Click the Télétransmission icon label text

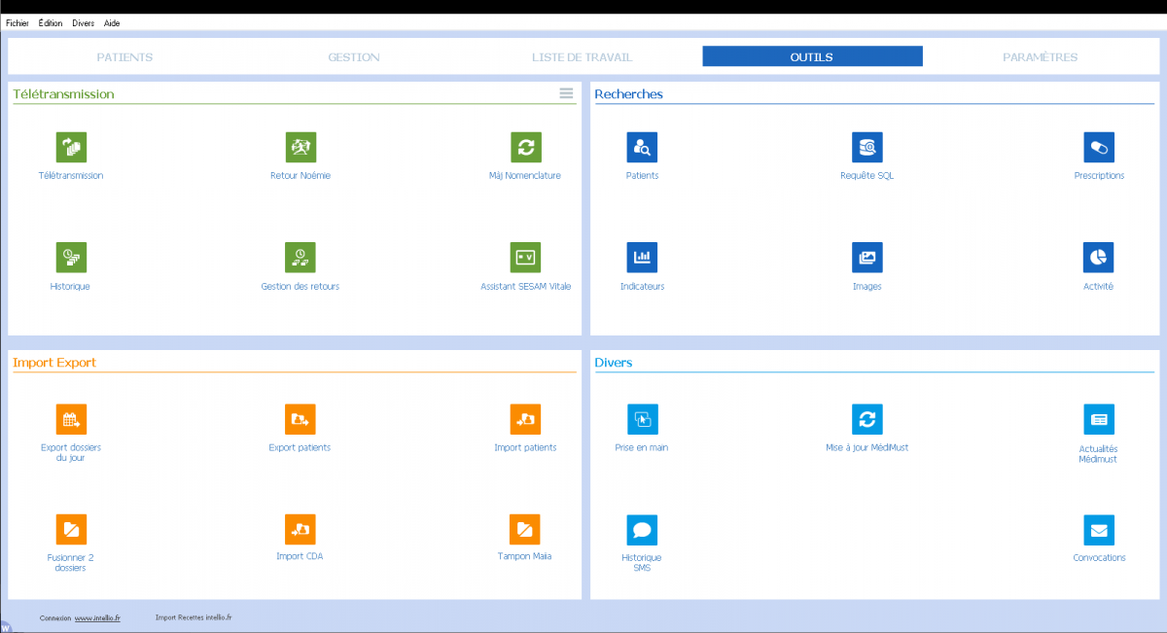pos(71,176)
